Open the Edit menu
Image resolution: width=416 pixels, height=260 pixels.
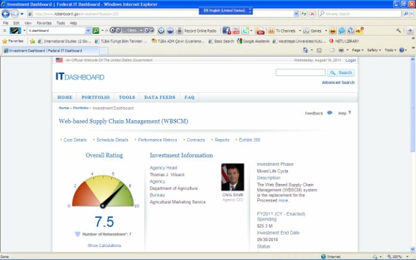tap(16, 23)
